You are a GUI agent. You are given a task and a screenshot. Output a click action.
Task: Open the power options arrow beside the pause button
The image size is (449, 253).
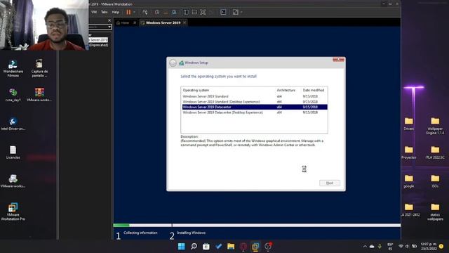(134, 12)
